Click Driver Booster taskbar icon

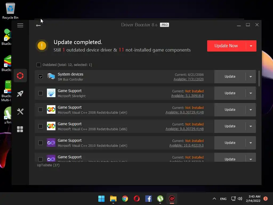click(x=172, y=199)
